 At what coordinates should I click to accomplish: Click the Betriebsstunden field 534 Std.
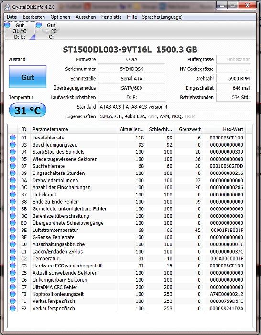[234, 97]
